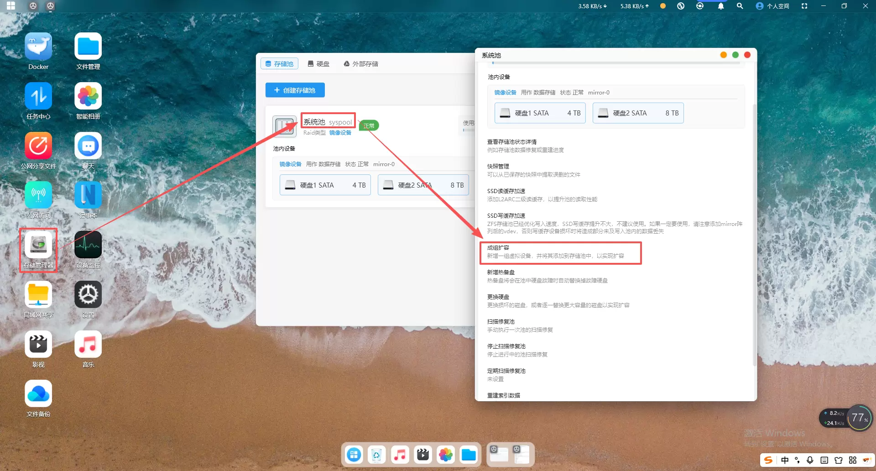Open the 记事本 notepad app

(x=88, y=195)
